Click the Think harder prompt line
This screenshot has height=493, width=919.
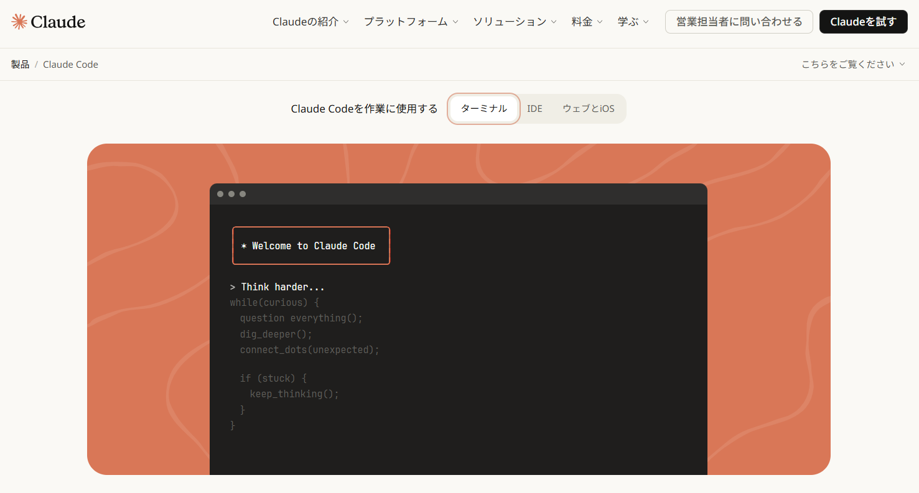[x=278, y=287]
